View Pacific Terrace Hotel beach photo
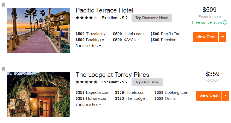Image resolution: width=231 pixels, height=123 pixels. click(39, 30)
